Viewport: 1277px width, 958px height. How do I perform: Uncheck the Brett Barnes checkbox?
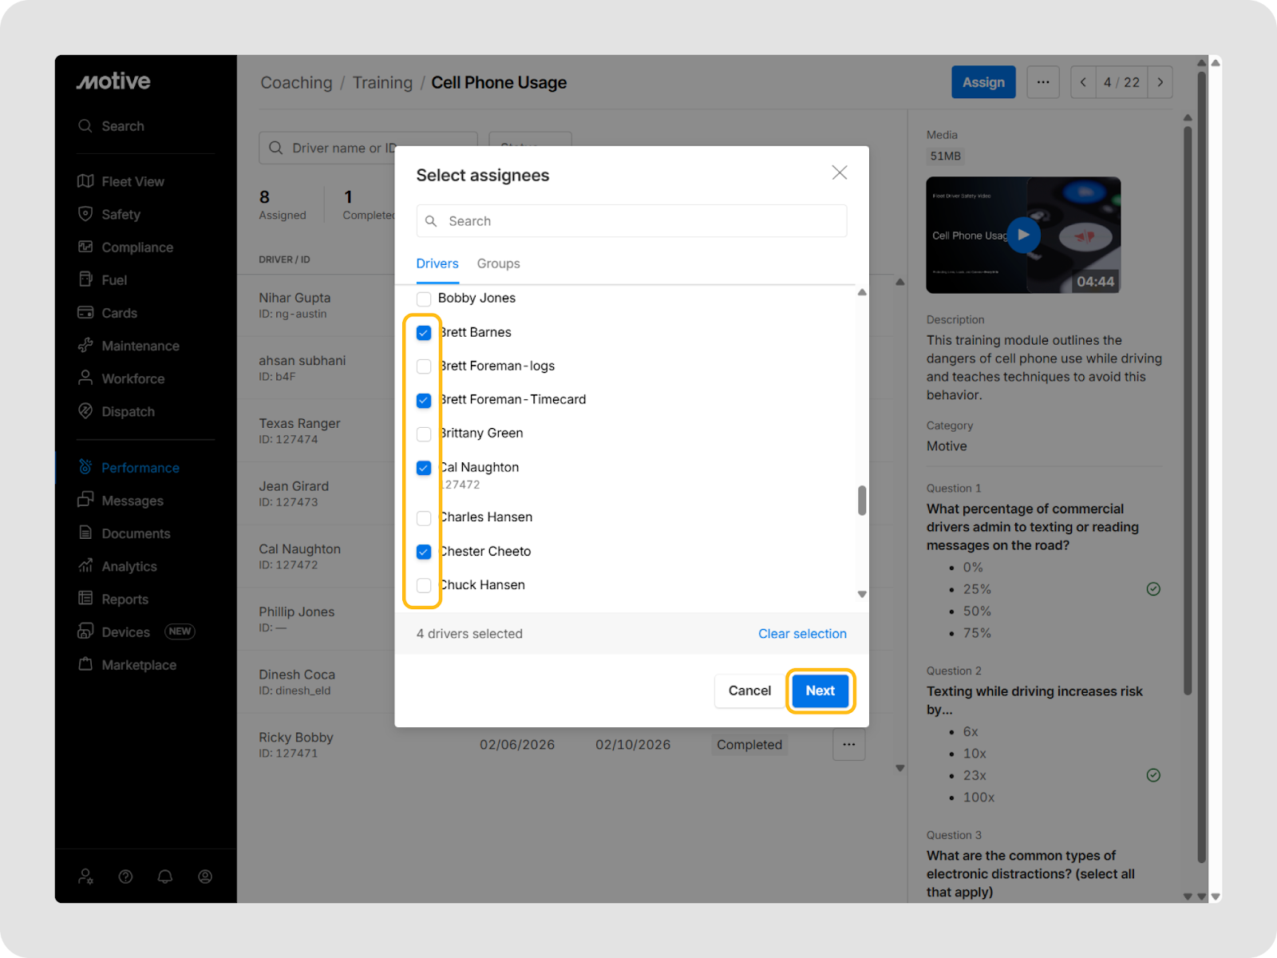point(424,333)
